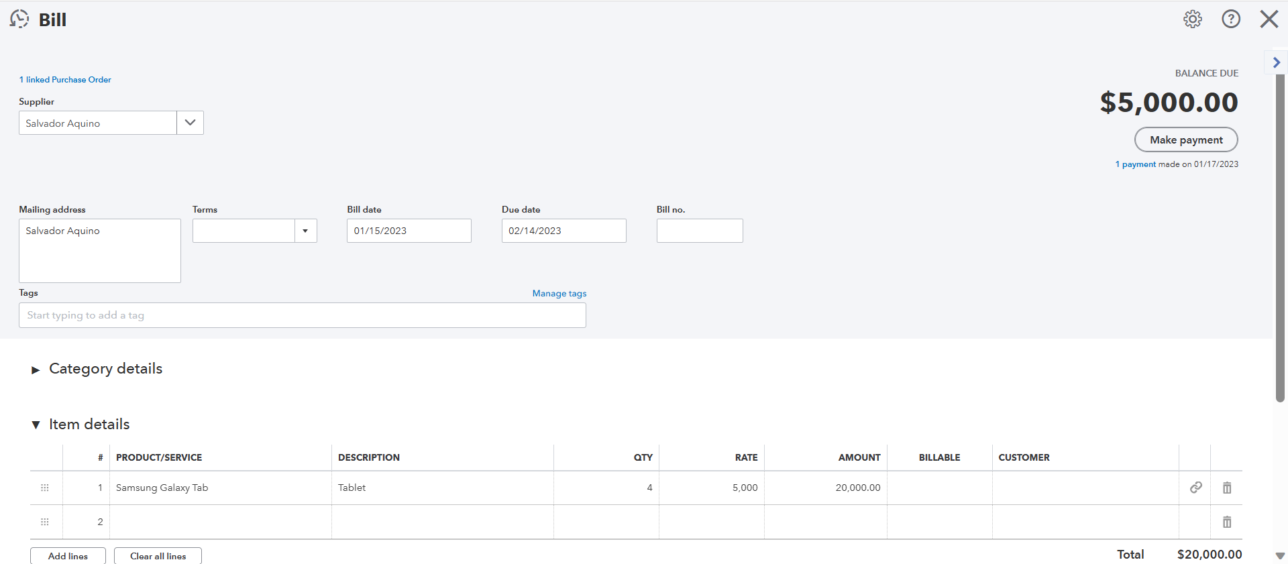Click the linked transaction icon for Samsung Galaxy Tab

(1195, 488)
